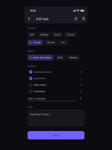Set repeat to Daily
This screenshot has width=112, height=150.
[60, 57]
